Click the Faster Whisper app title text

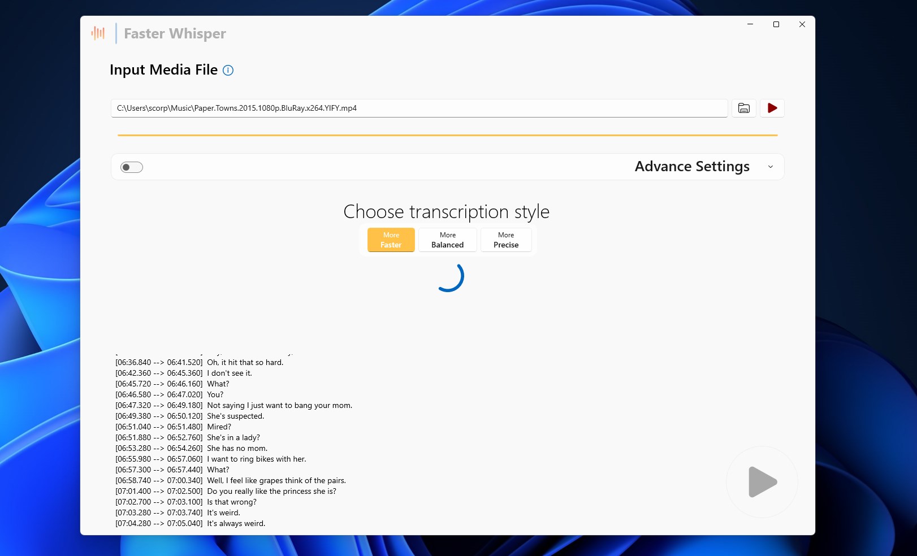tap(175, 34)
